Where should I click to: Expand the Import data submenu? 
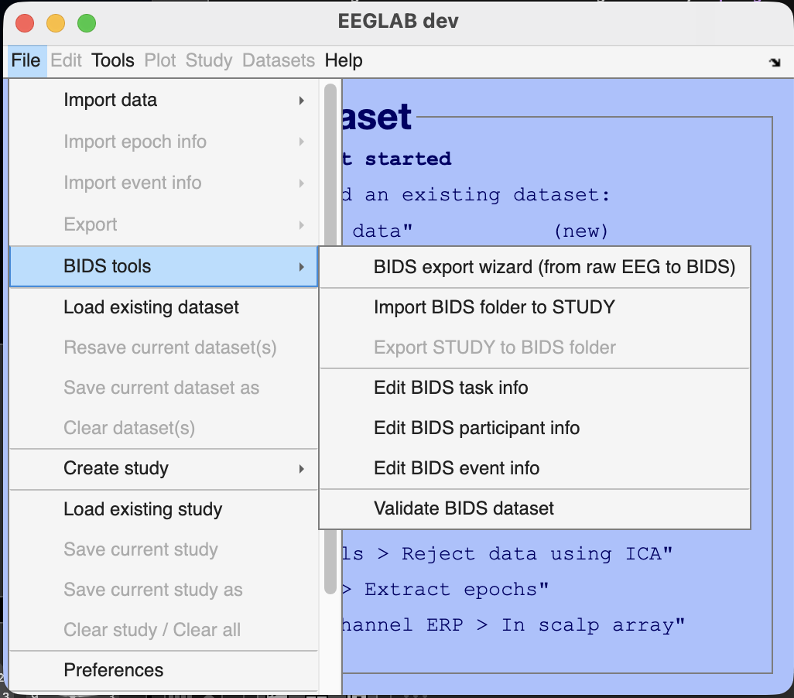pyautogui.click(x=155, y=100)
